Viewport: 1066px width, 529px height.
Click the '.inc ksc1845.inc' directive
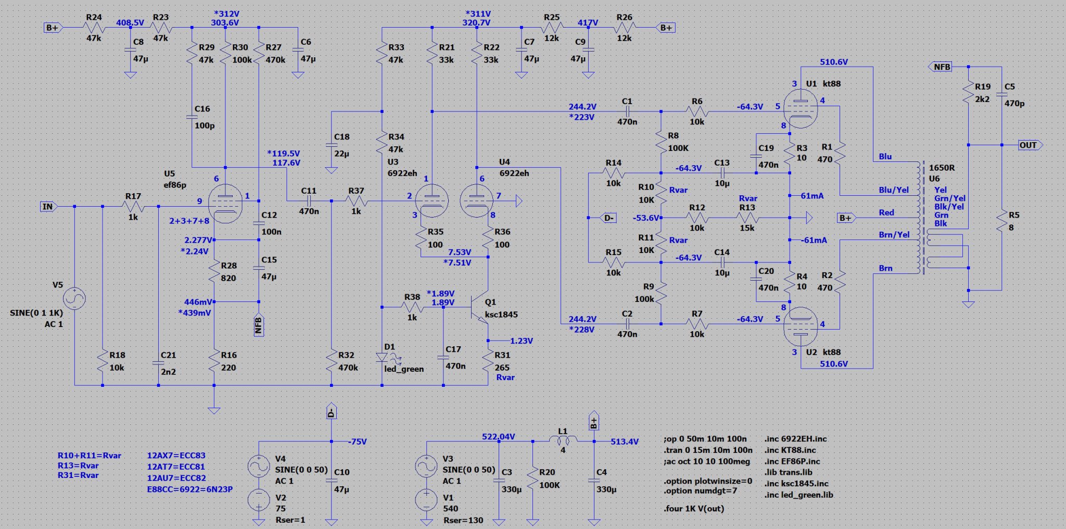[796, 484]
